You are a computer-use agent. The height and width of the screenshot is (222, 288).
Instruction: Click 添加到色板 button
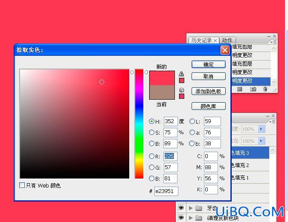click(x=209, y=91)
